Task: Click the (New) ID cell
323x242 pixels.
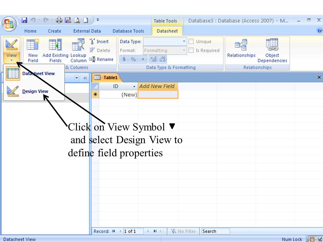Action: pos(118,95)
